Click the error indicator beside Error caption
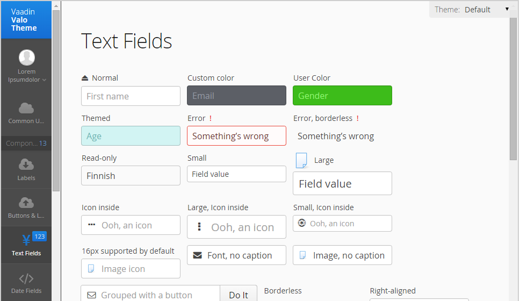The width and height of the screenshot is (520, 301). coord(211,118)
